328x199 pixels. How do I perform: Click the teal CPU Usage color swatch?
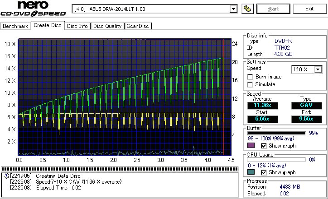(x=251, y=172)
